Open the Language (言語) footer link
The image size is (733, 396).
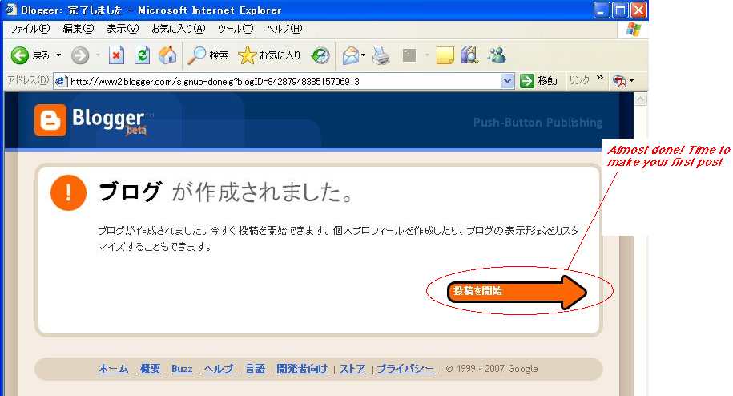[256, 369]
